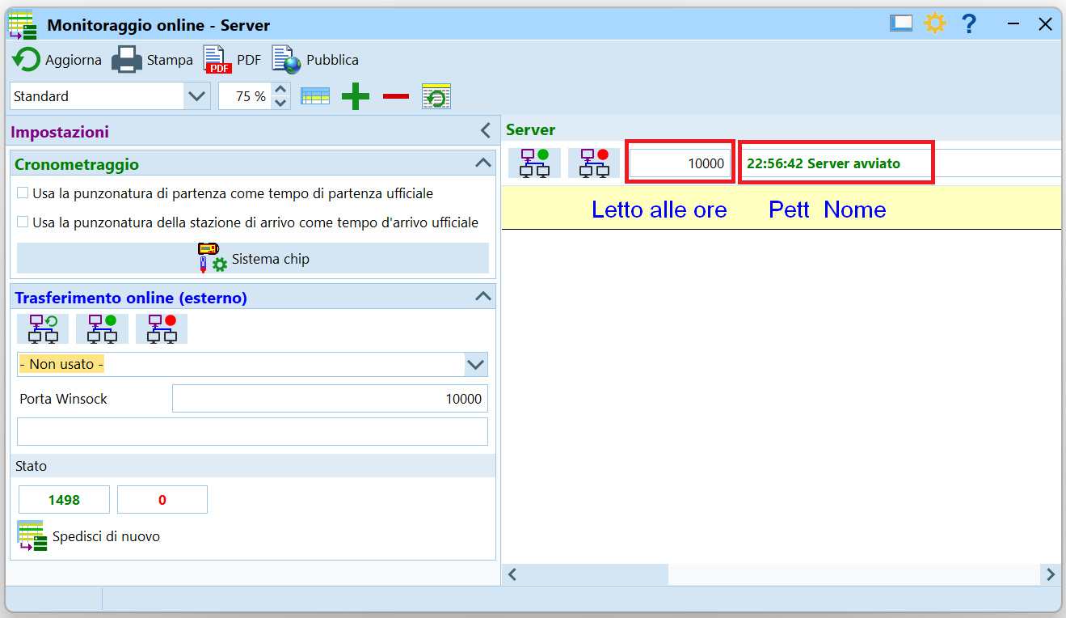Collapse the Impostazioni panel
The height and width of the screenshot is (618, 1066).
coord(486,130)
